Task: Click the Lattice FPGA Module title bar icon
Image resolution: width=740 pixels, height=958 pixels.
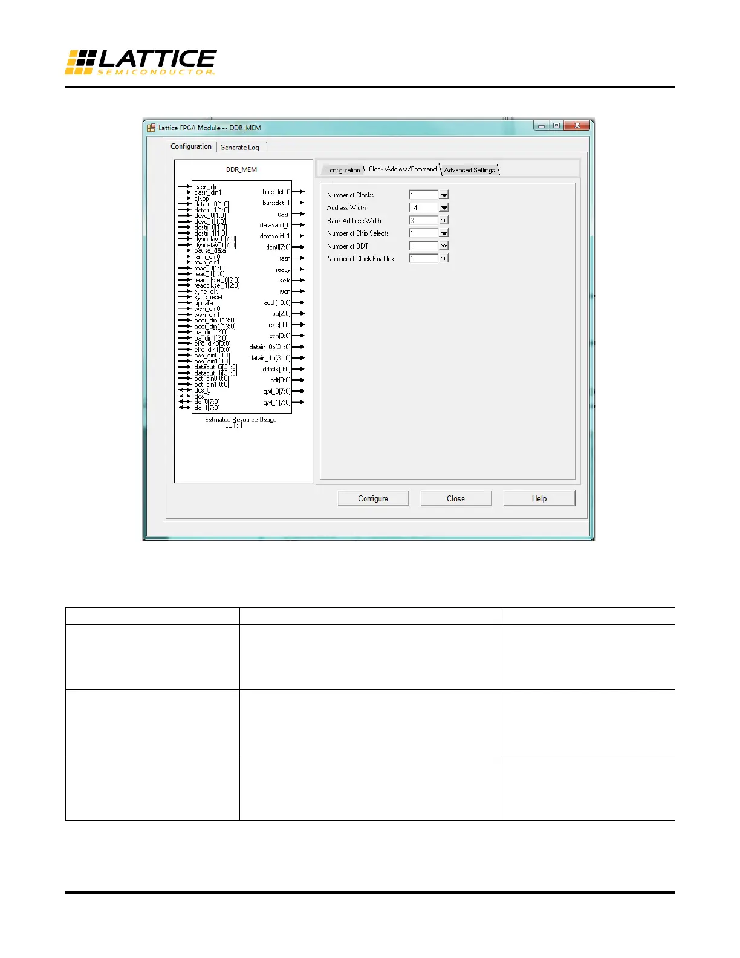Action: (x=151, y=128)
